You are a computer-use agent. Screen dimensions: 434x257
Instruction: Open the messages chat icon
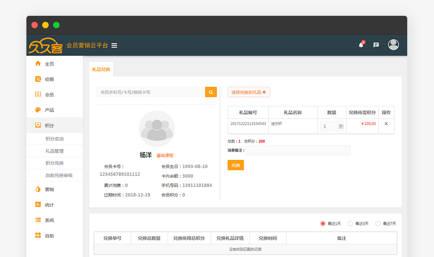point(376,45)
